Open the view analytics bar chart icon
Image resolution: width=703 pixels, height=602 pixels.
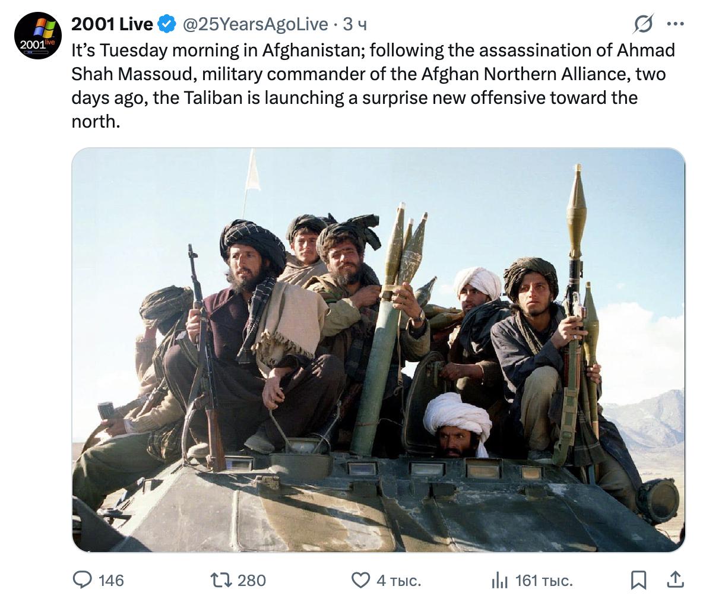[499, 581]
